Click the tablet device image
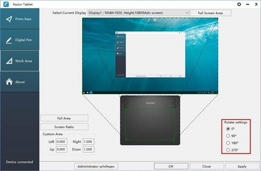The image size is (261, 171). click(150, 120)
